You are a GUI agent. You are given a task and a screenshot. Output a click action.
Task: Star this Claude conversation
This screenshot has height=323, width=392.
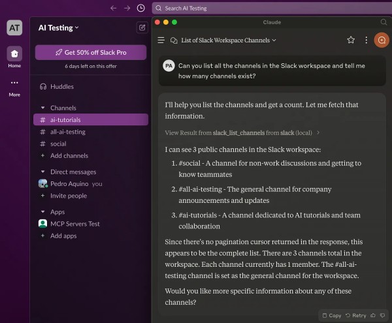point(351,40)
